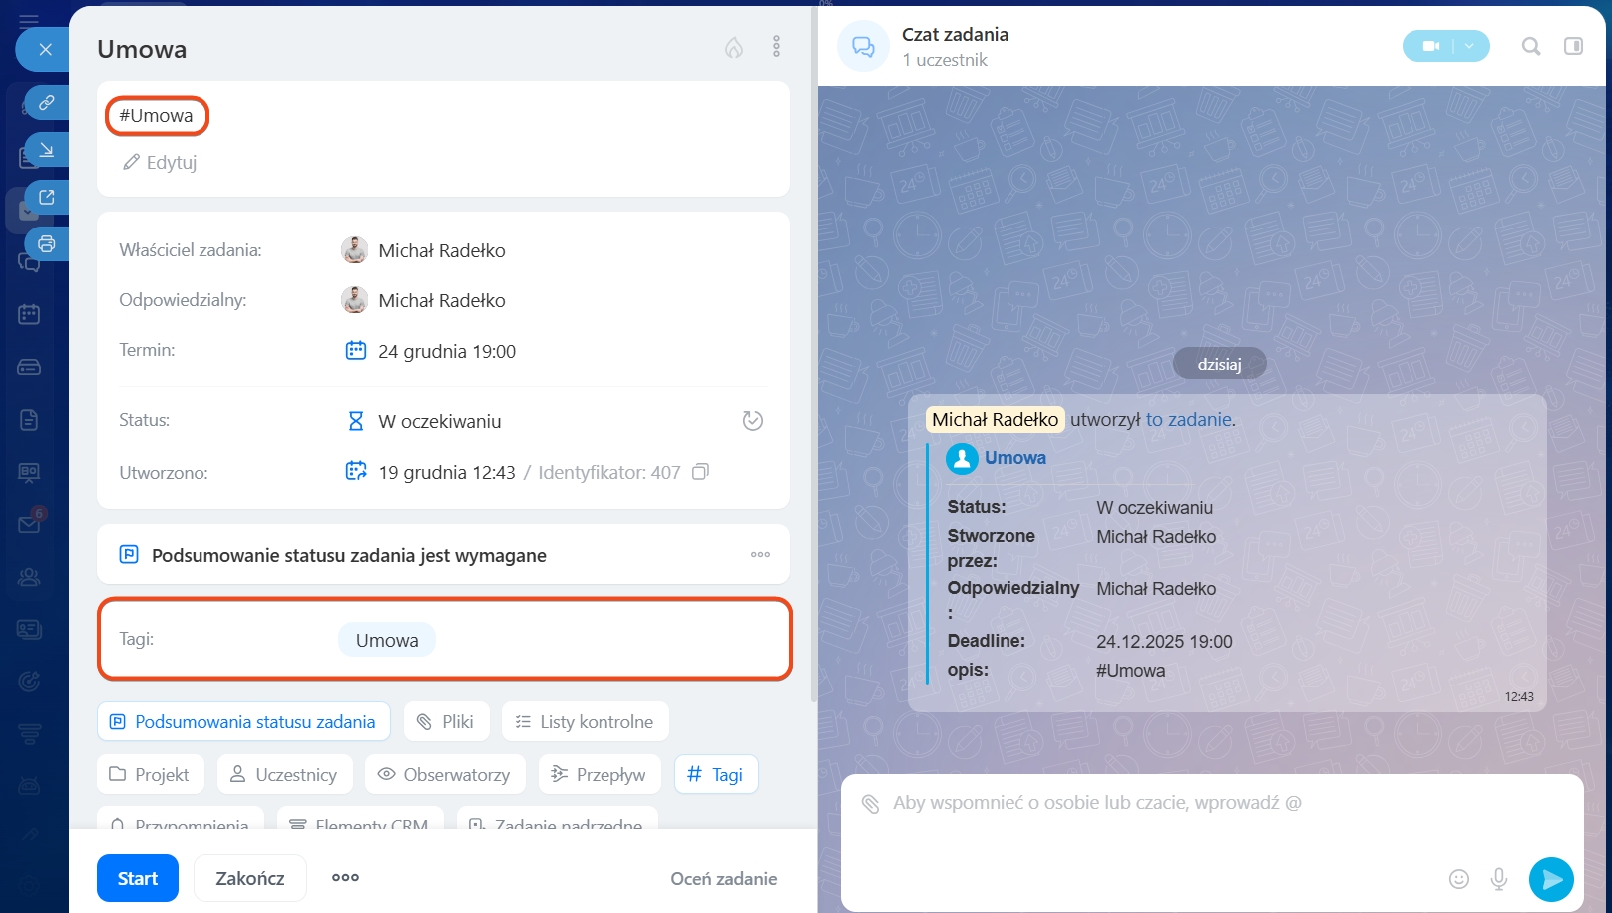
Task: Open the Pliki section
Action: click(x=447, y=721)
